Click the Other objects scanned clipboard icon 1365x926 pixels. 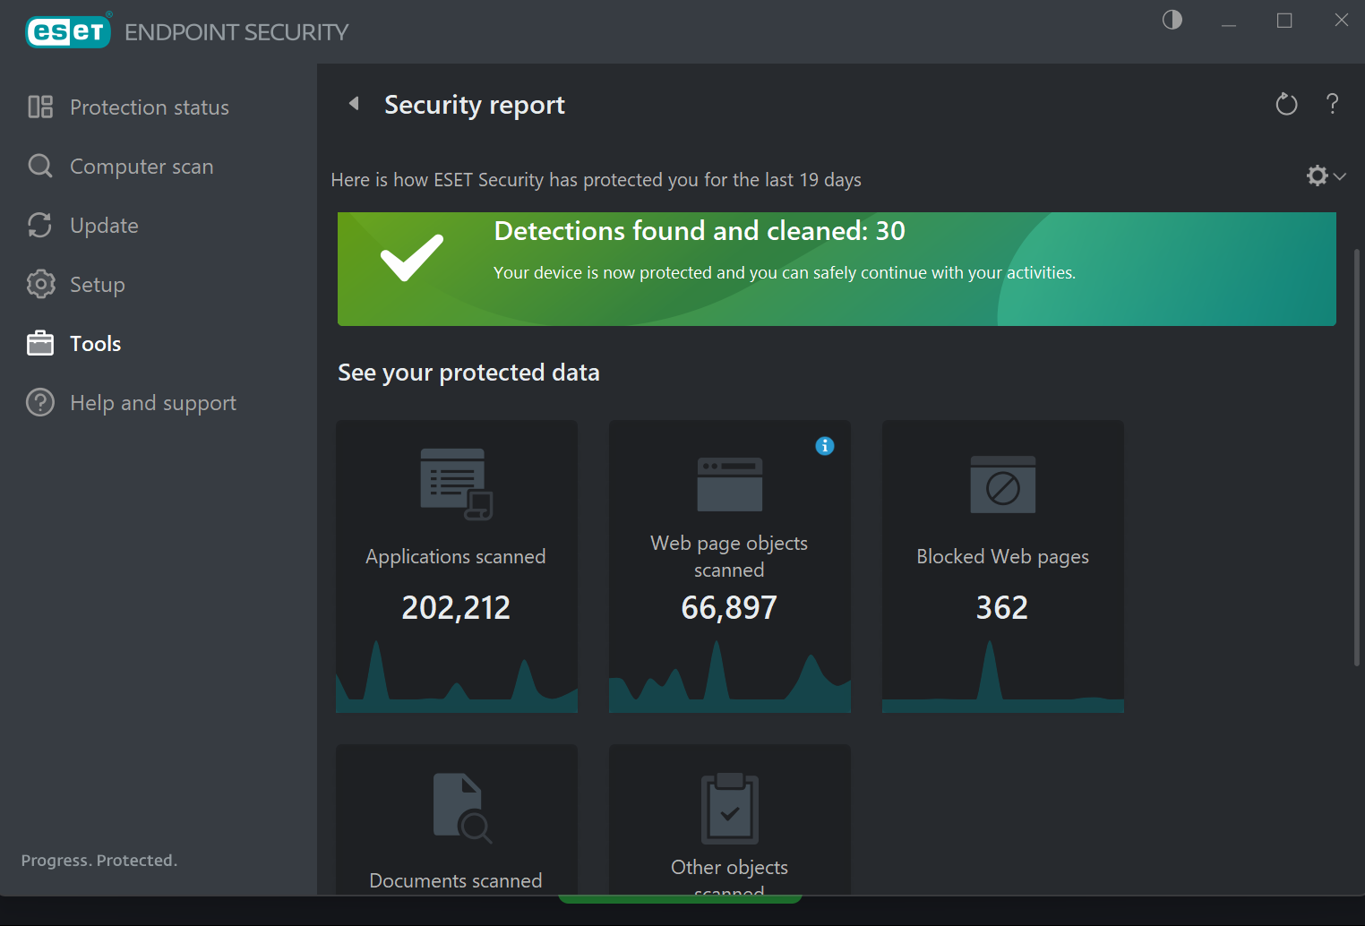coord(730,808)
